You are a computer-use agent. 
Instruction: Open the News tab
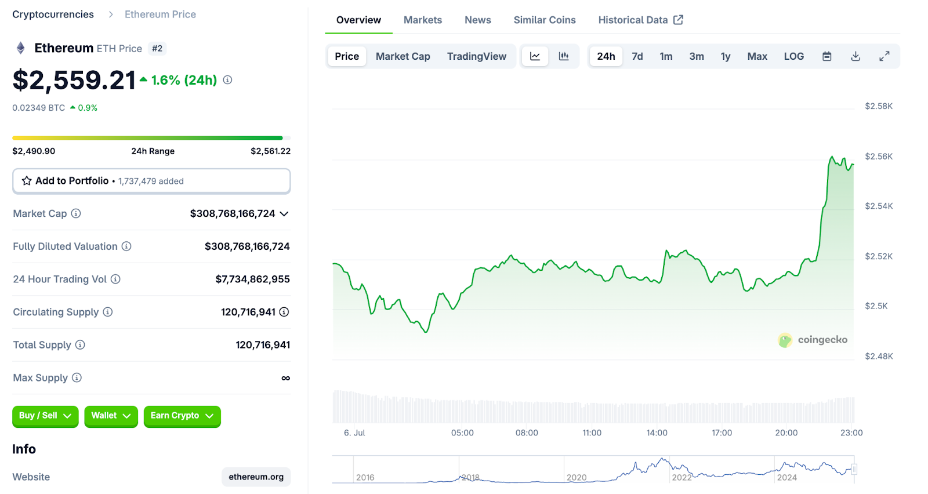click(478, 20)
